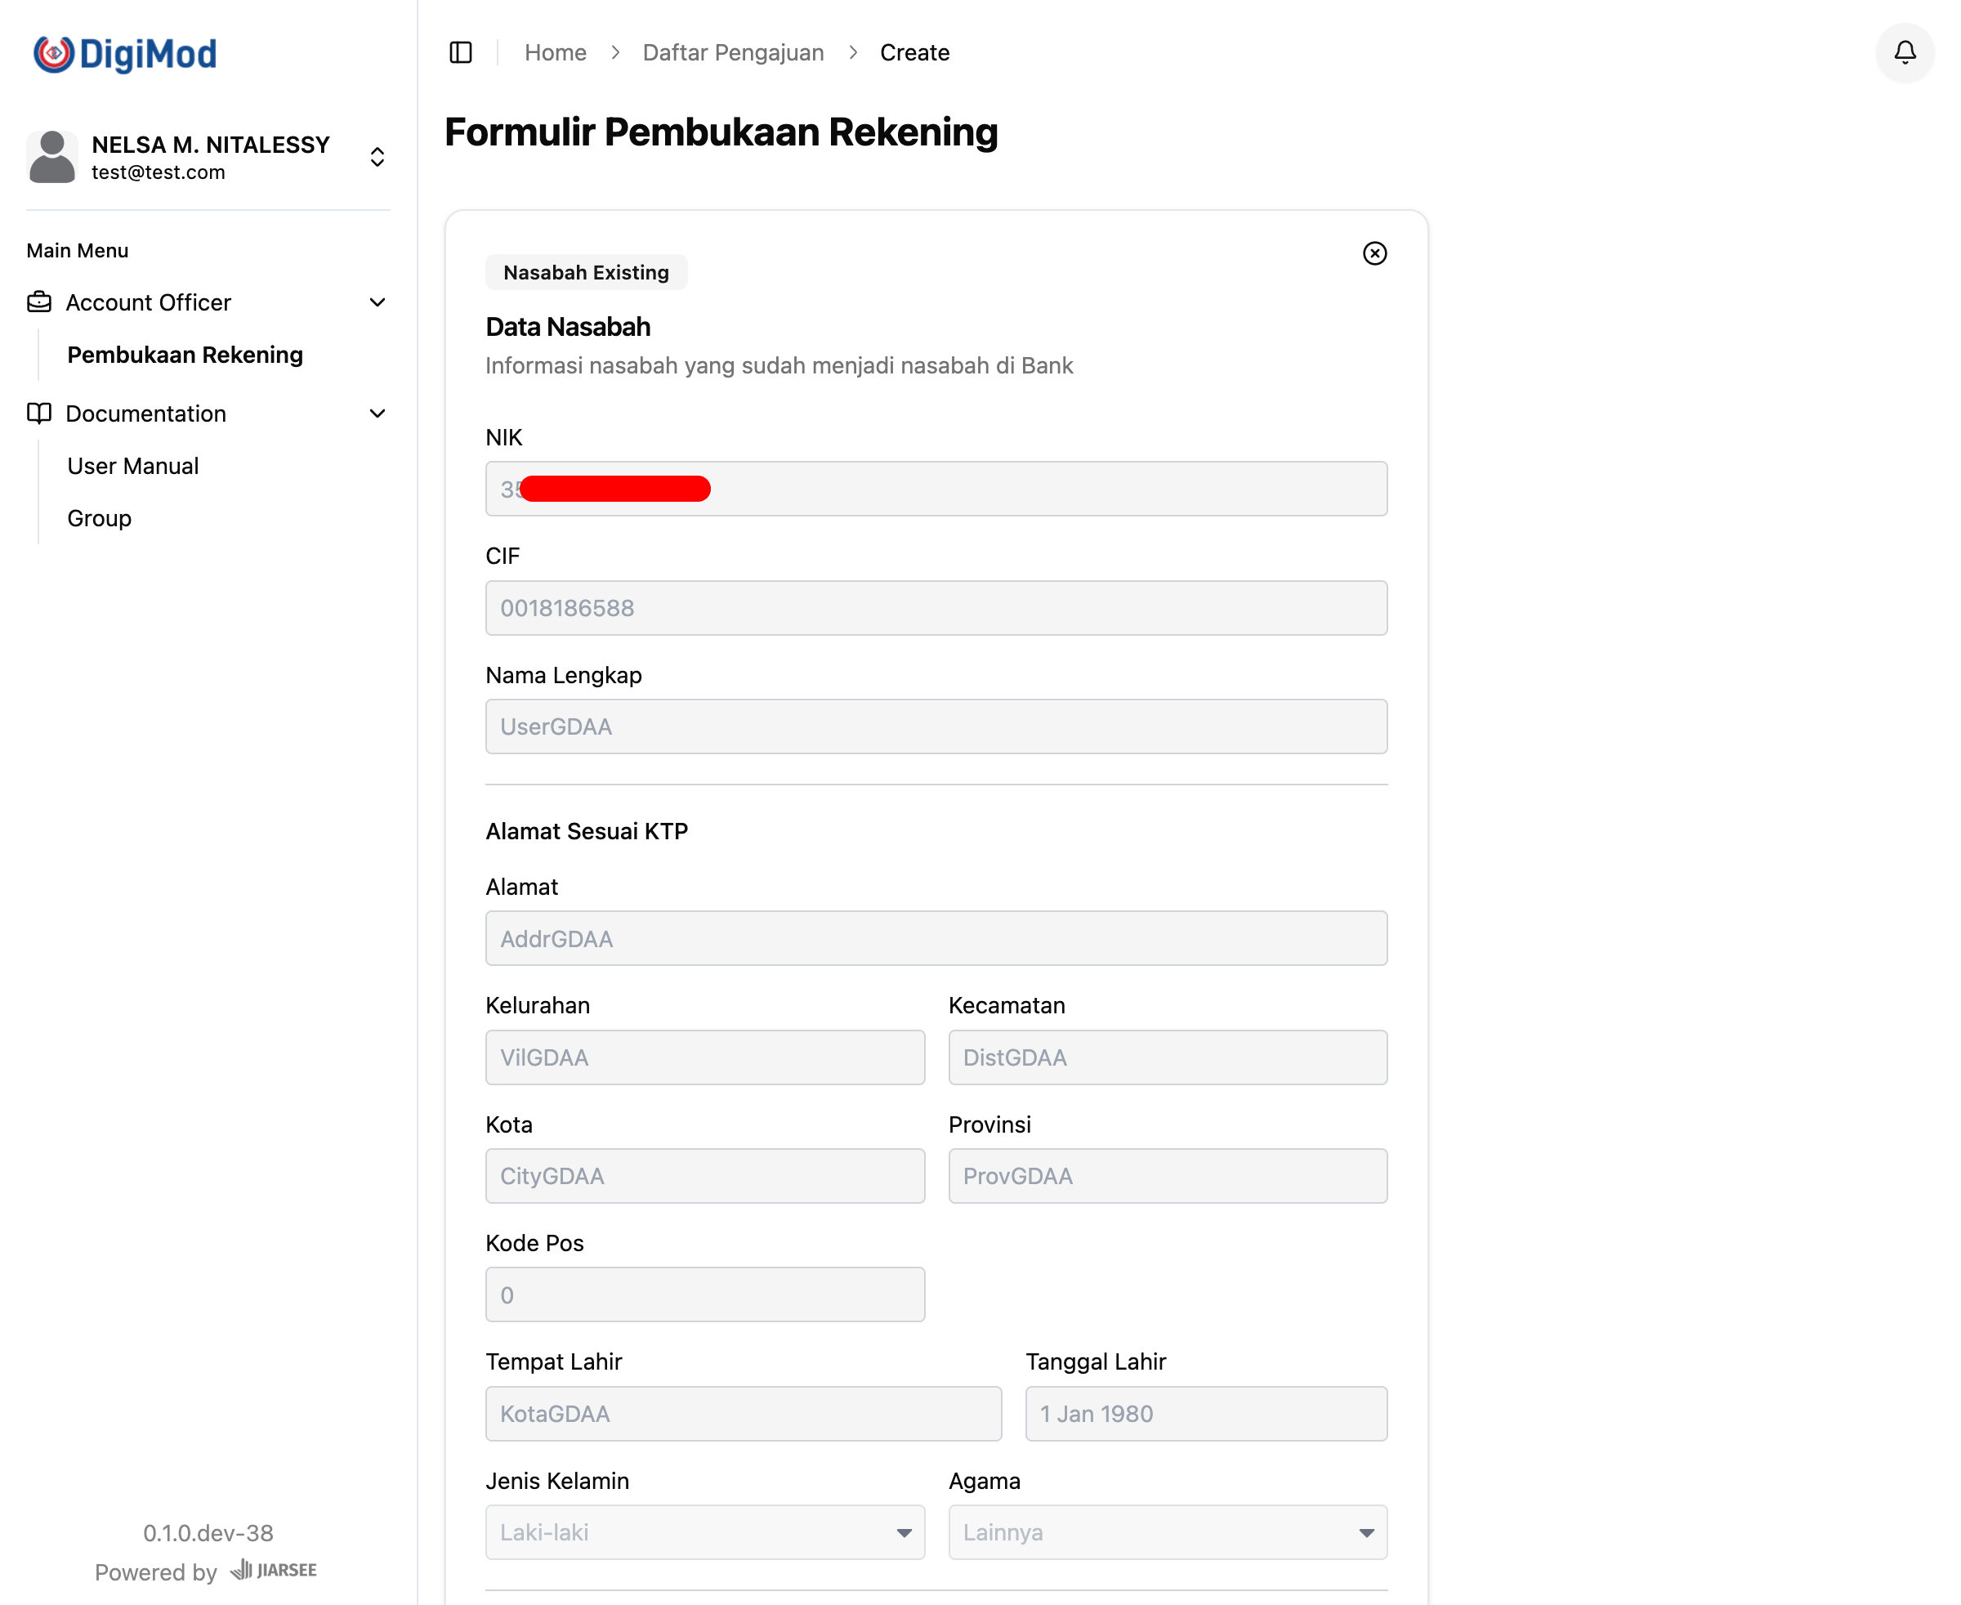
Task: Open the Jenis Kelamin dropdown
Action: (704, 1532)
